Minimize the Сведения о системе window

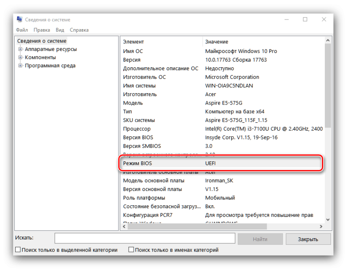[x=287, y=20]
